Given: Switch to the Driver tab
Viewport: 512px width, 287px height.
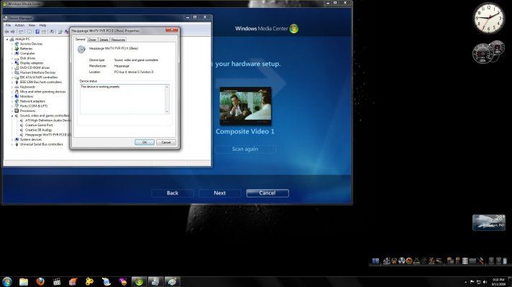Looking at the screenshot, I should [93, 39].
